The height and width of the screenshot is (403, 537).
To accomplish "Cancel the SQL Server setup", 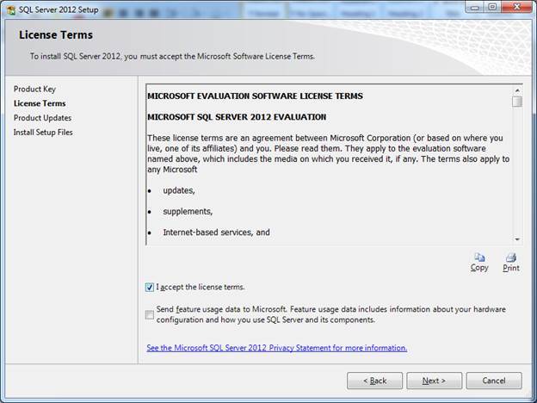I will coord(494,381).
